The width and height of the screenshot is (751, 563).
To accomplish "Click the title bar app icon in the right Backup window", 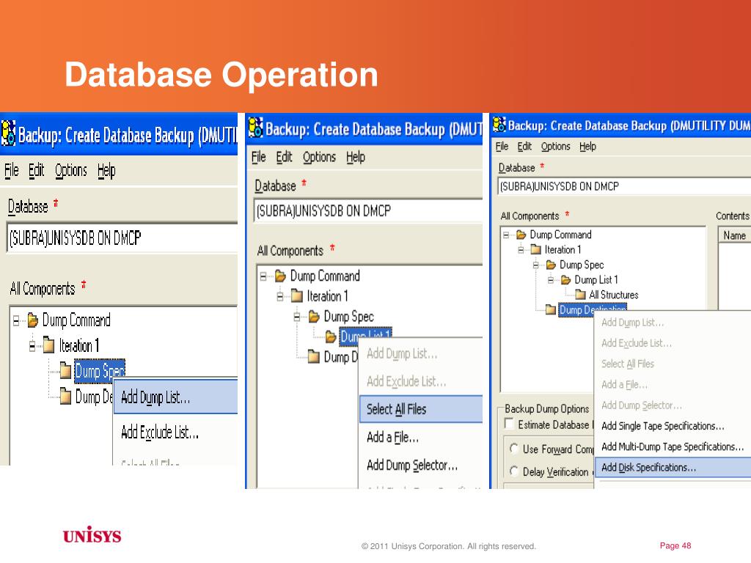I will click(499, 125).
